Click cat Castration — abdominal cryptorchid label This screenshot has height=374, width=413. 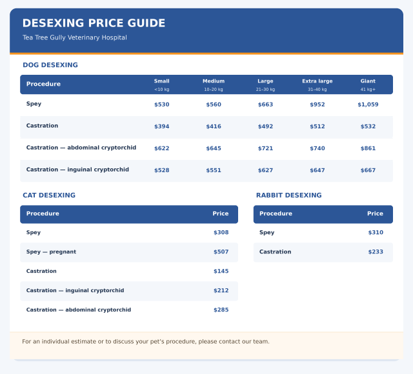click(x=79, y=310)
